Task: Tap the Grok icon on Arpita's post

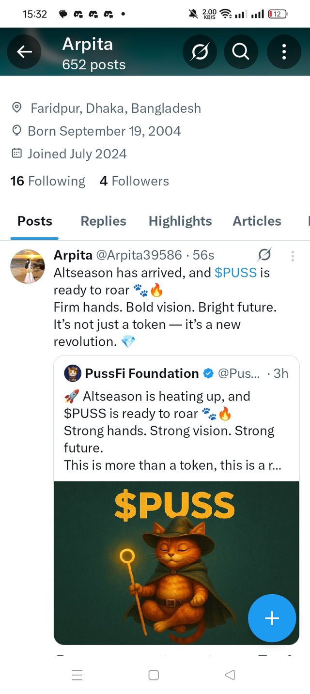Action: pos(264,255)
